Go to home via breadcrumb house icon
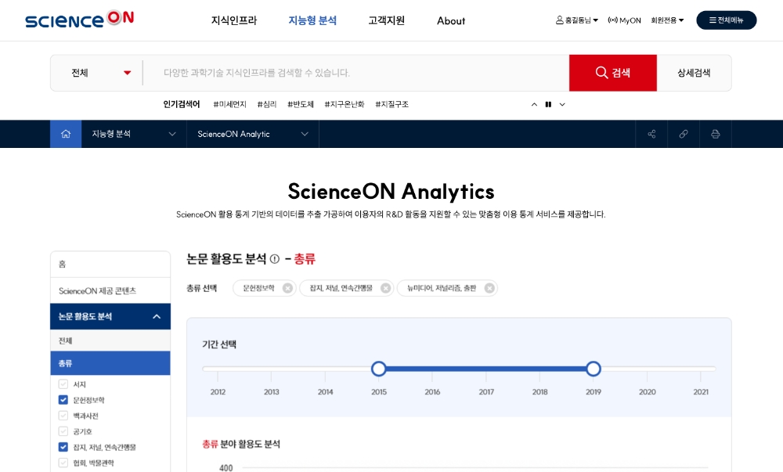Screen dimensions: 783x472 [x=66, y=134]
